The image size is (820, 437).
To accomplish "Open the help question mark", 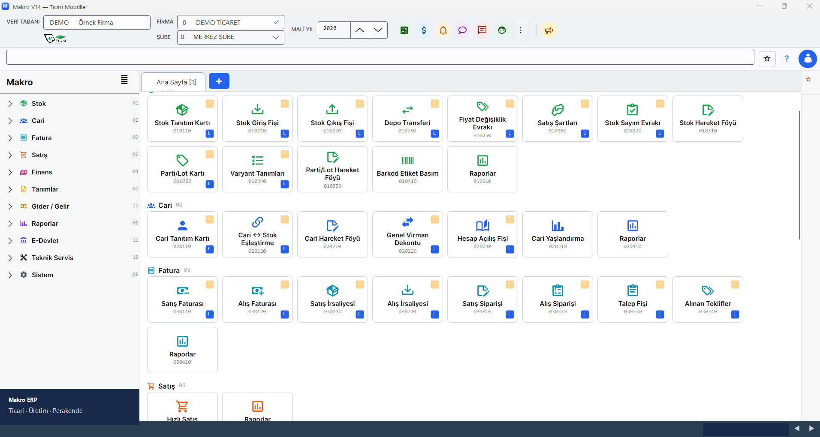I will point(787,58).
